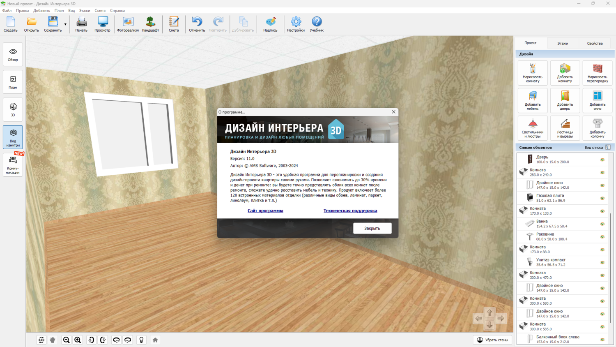Toggle visibility of Газовая плита
This screenshot has width=616, height=347.
point(602,198)
